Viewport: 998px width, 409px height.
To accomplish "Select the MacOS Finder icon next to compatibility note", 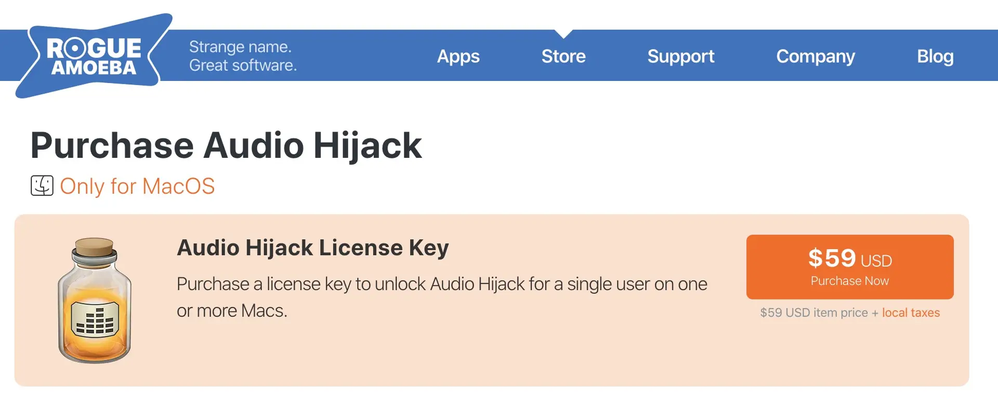I will click(42, 185).
